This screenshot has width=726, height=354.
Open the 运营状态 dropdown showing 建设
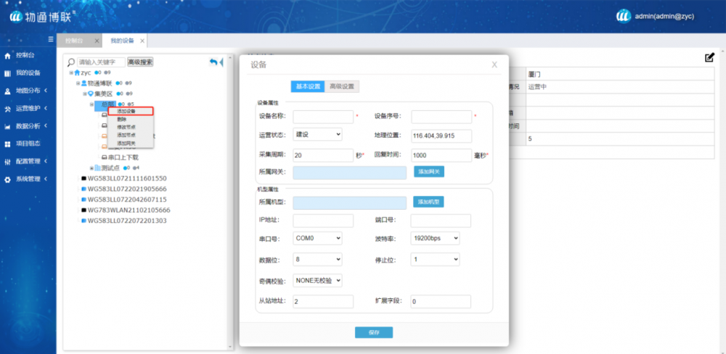coord(318,135)
